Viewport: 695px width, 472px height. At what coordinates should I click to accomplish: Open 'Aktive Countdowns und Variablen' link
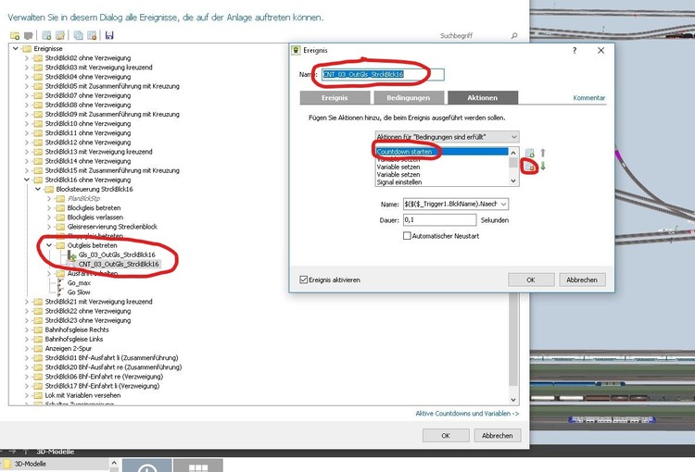pyautogui.click(x=467, y=414)
